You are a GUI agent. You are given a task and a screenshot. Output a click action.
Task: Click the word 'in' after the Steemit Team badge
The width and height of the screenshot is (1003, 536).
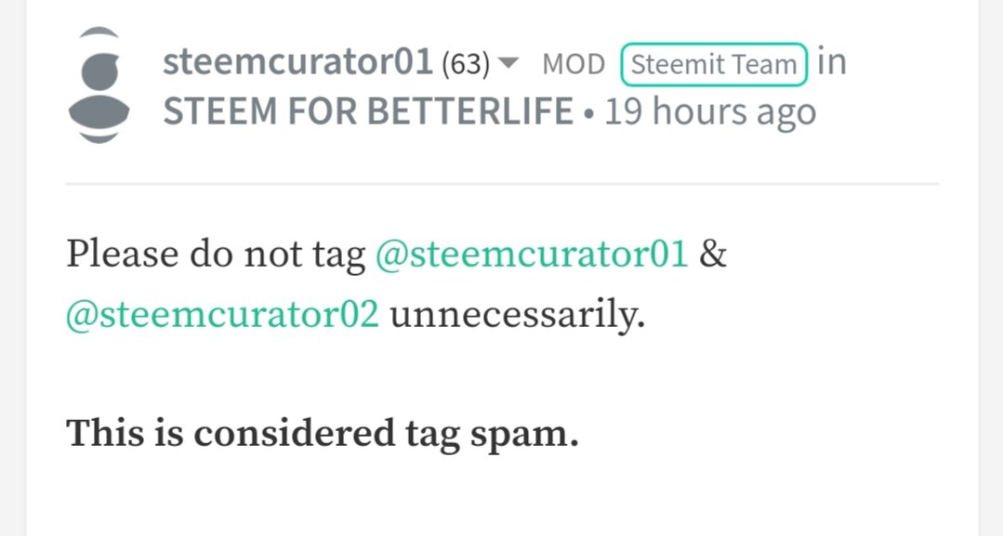(x=832, y=62)
